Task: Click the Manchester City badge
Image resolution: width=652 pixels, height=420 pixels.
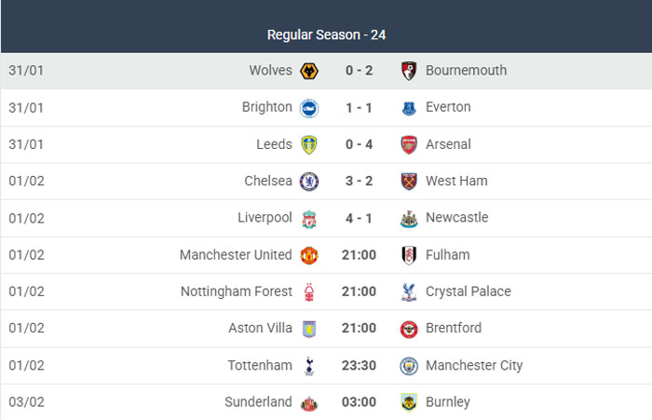Action: [409, 366]
